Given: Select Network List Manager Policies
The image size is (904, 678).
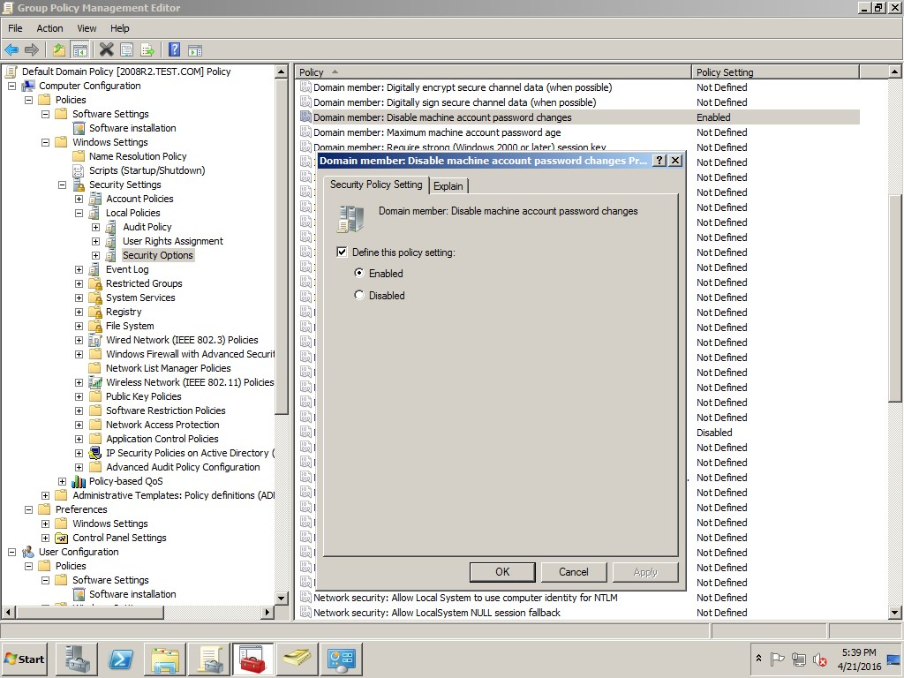Looking at the screenshot, I should click(169, 368).
